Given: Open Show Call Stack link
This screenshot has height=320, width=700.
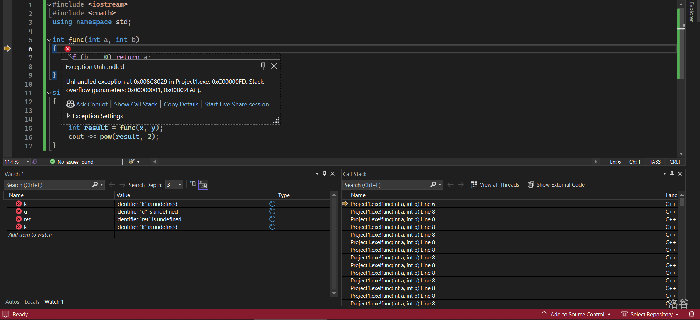Looking at the screenshot, I should 136,104.
